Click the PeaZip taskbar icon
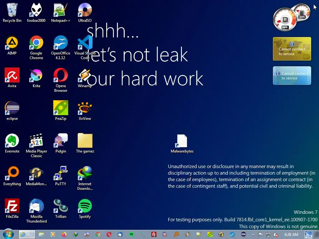The height and width of the screenshot is (239, 319). point(210,234)
